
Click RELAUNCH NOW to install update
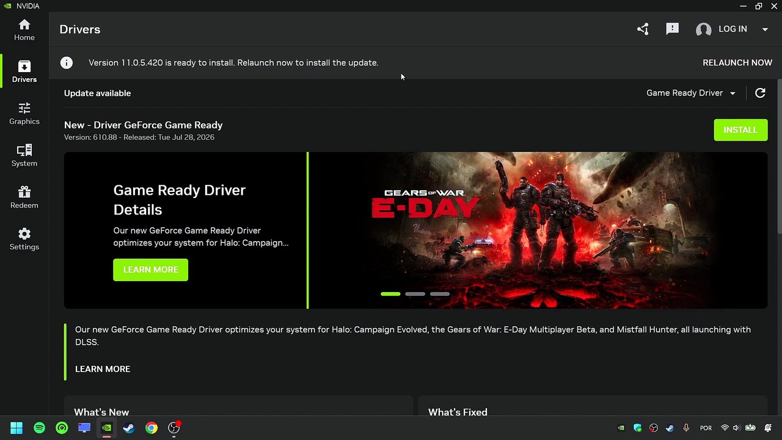click(x=737, y=62)
